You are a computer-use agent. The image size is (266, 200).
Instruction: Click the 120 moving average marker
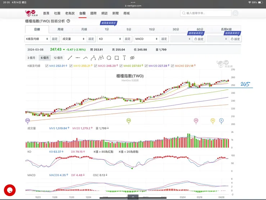pyautogui.click(x=27, y=121)
